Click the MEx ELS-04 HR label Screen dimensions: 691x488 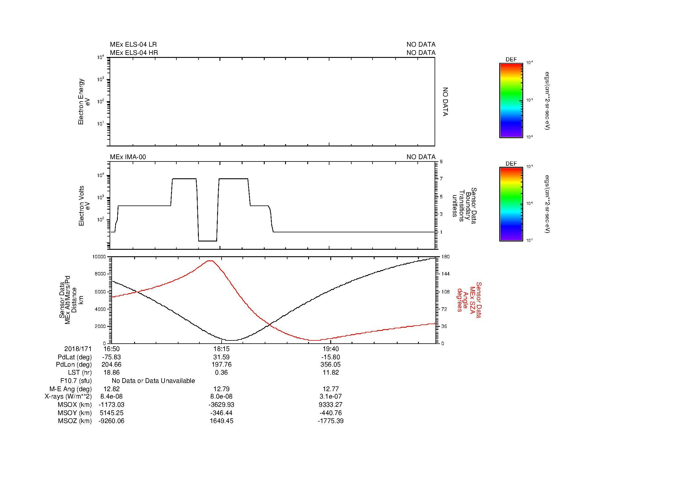click(134, 53)
